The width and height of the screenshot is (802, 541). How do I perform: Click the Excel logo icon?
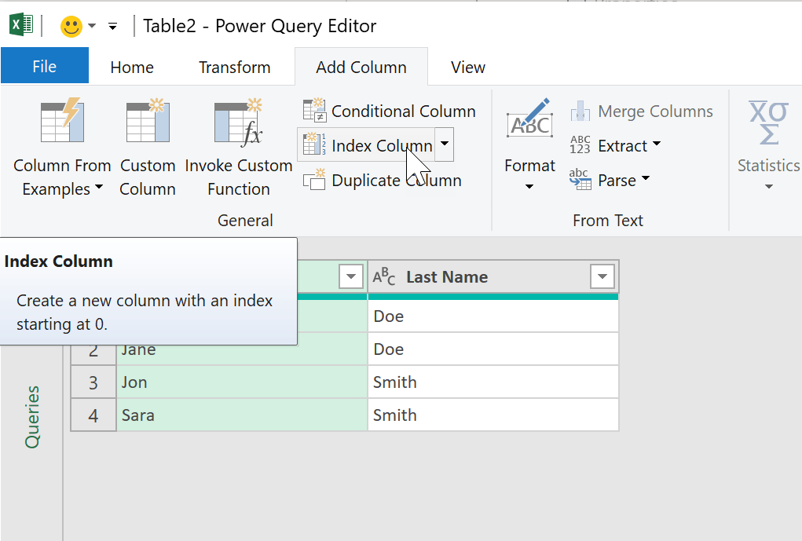19,26
